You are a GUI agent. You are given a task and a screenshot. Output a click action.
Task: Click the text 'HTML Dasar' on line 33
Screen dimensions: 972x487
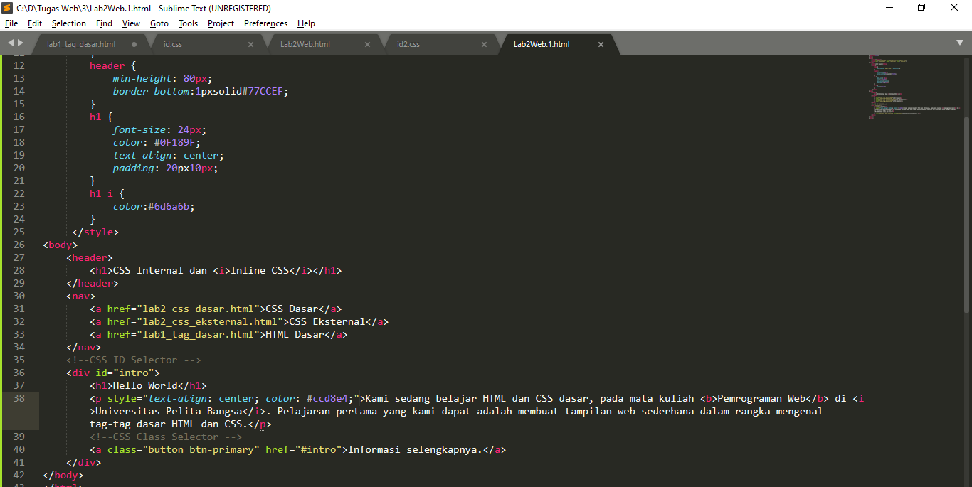295,334
